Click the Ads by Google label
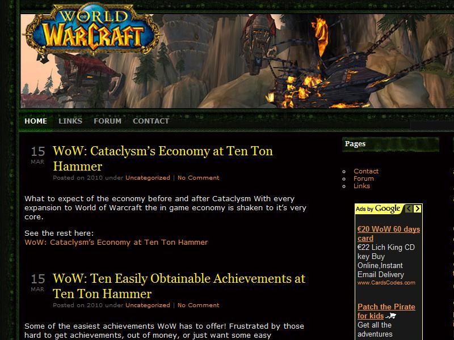Screen dimensions: 454x340 (x=378, y=209)
